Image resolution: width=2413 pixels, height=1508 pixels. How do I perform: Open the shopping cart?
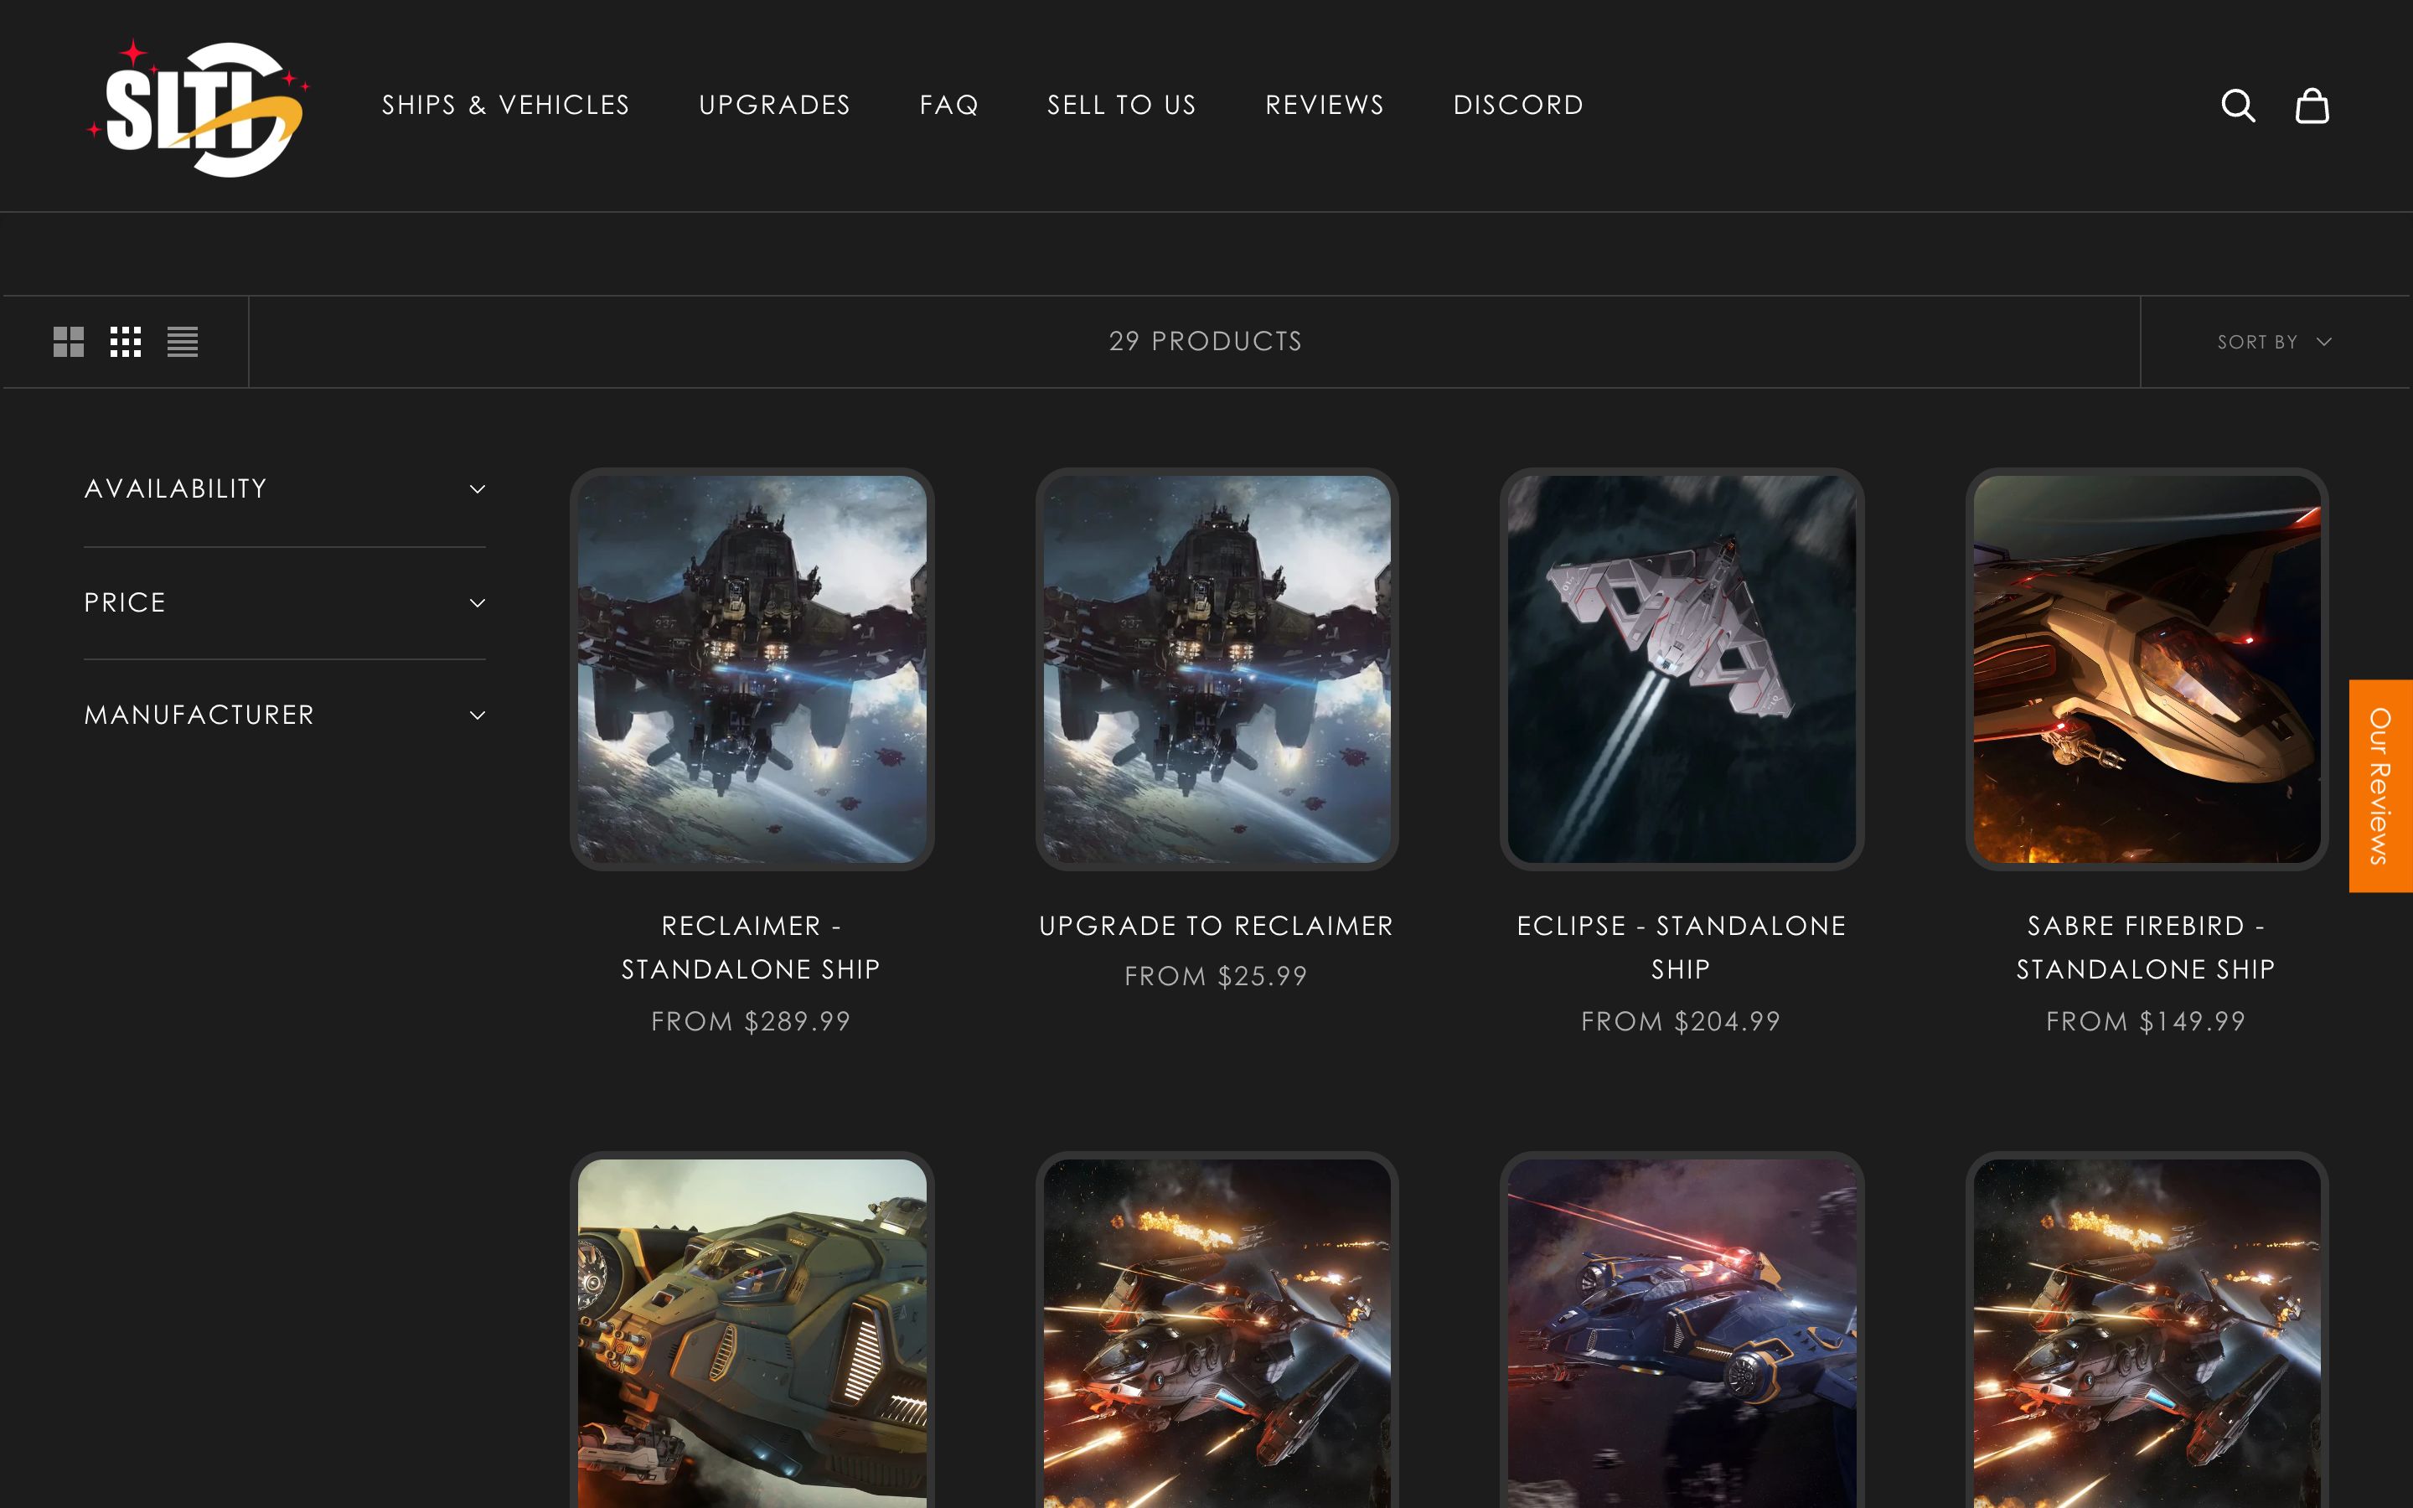coord(2313,105)
